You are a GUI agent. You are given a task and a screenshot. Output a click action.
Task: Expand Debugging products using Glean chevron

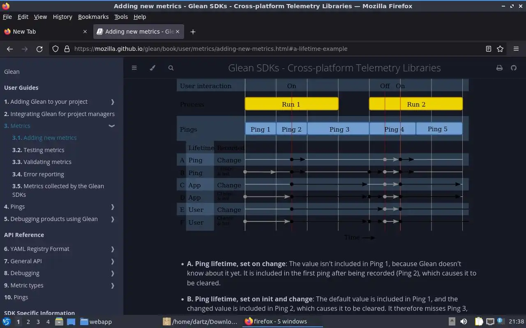pos(113,219)
